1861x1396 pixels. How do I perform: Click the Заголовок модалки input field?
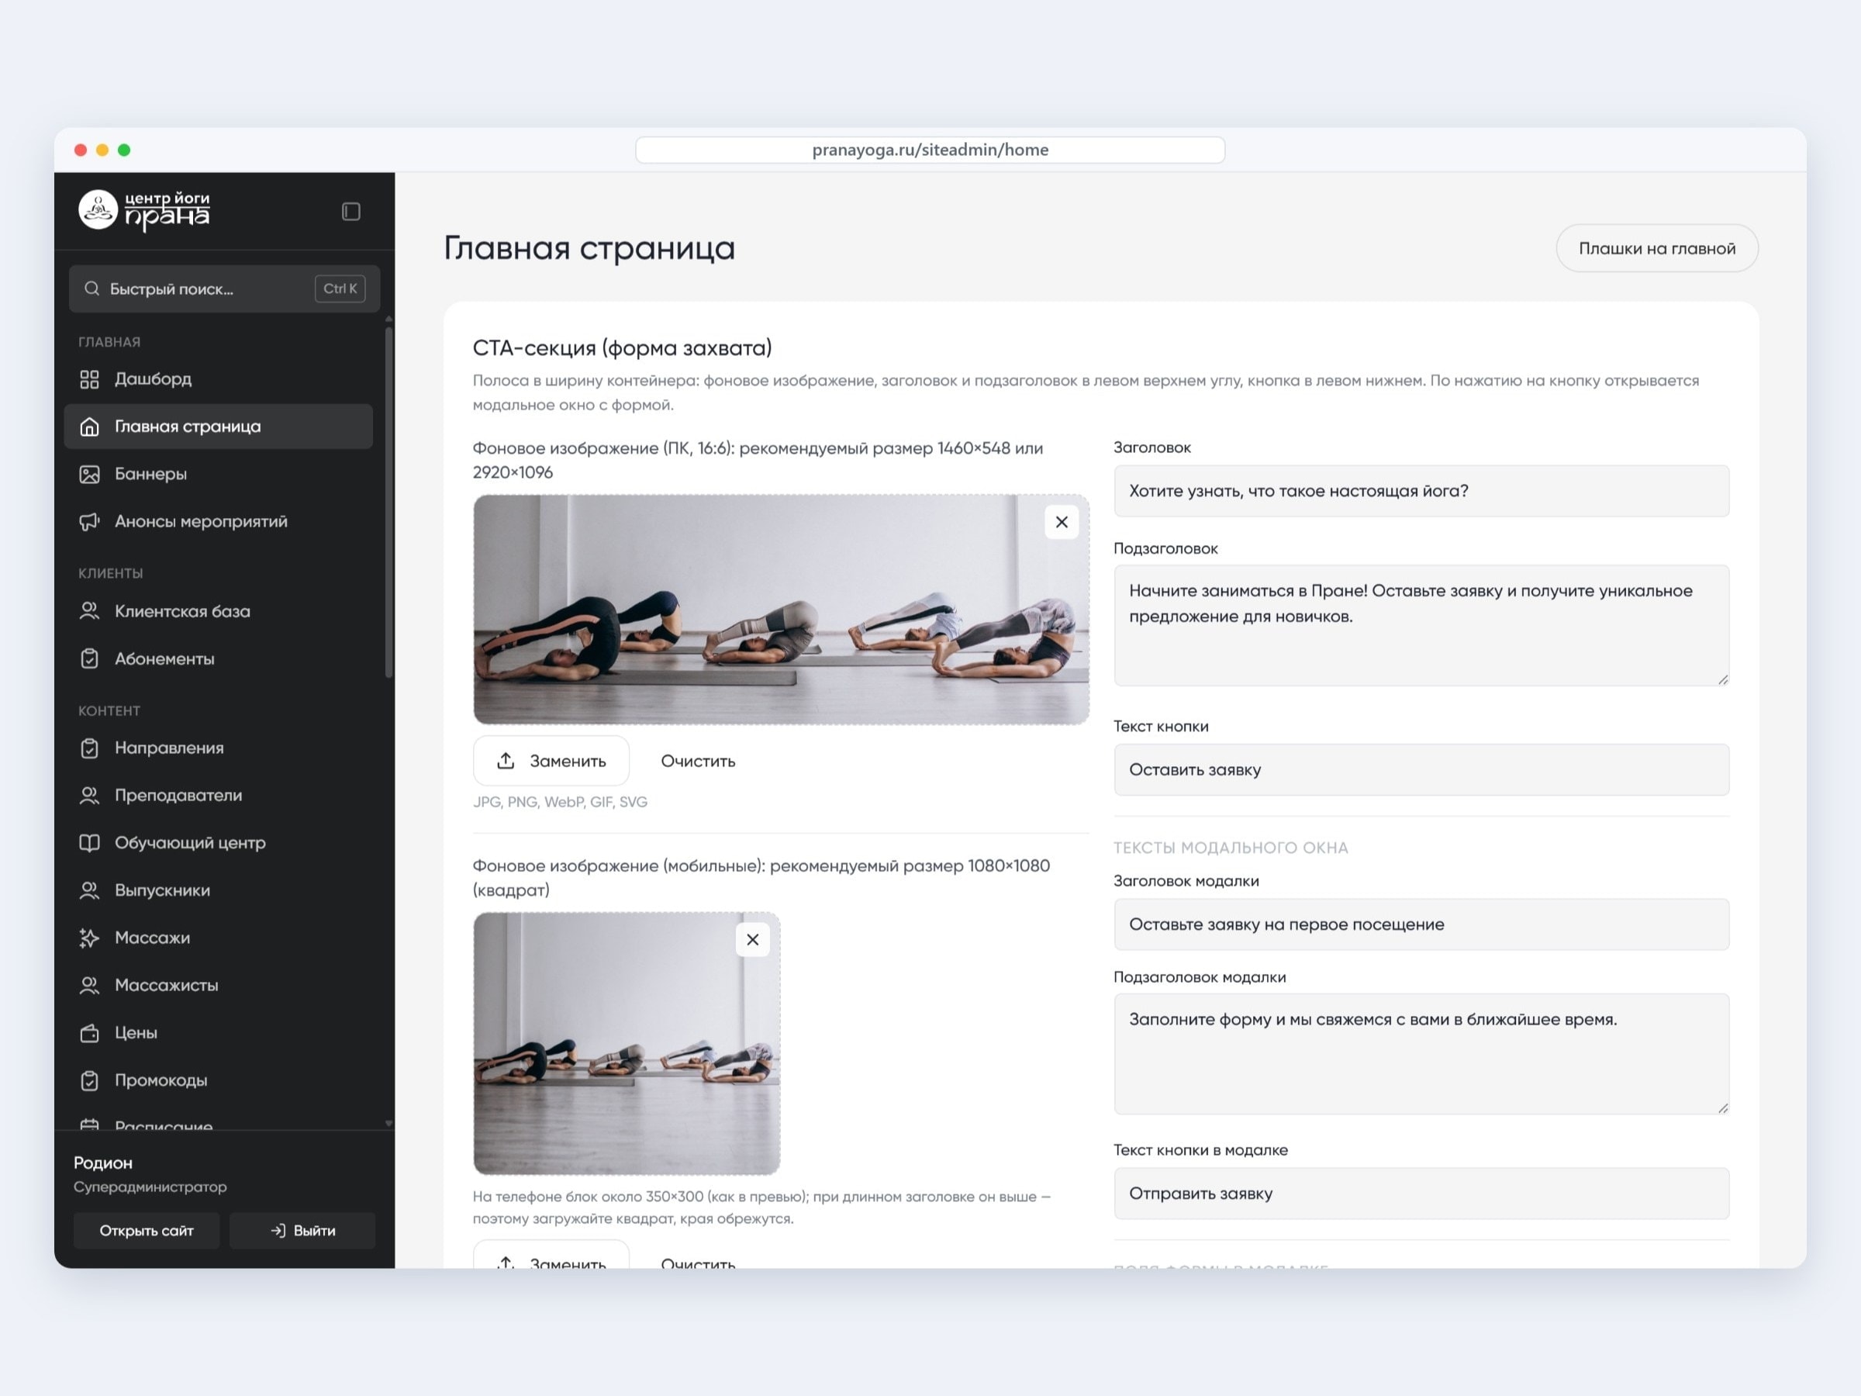pyautogui.click(x=1421, y=924)
